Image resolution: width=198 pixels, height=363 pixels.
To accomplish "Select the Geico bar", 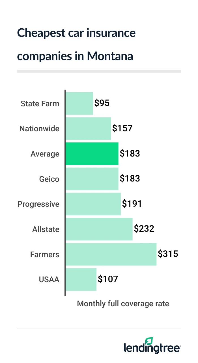I will point(92,179).
